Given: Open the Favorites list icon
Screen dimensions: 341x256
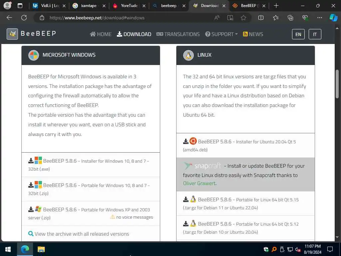Looking at the screenshot, I should 275,18.
